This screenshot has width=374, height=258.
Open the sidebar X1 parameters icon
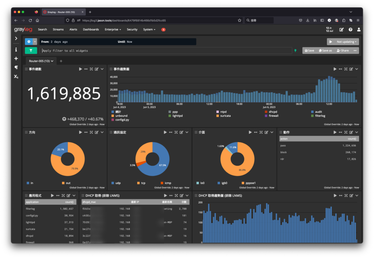tap(16, 77)
